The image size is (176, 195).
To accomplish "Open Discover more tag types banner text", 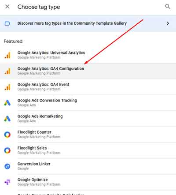I will tap(72, 23).
